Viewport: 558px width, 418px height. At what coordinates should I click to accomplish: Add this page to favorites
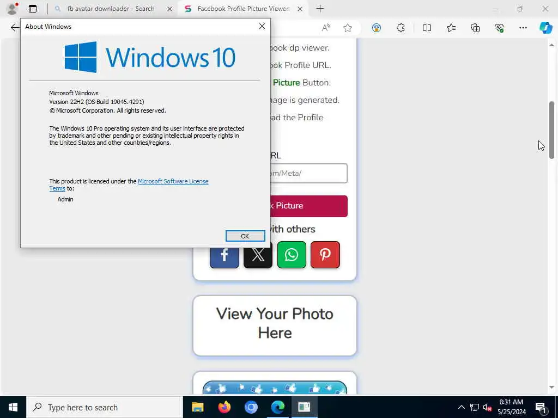click(348, 28)
